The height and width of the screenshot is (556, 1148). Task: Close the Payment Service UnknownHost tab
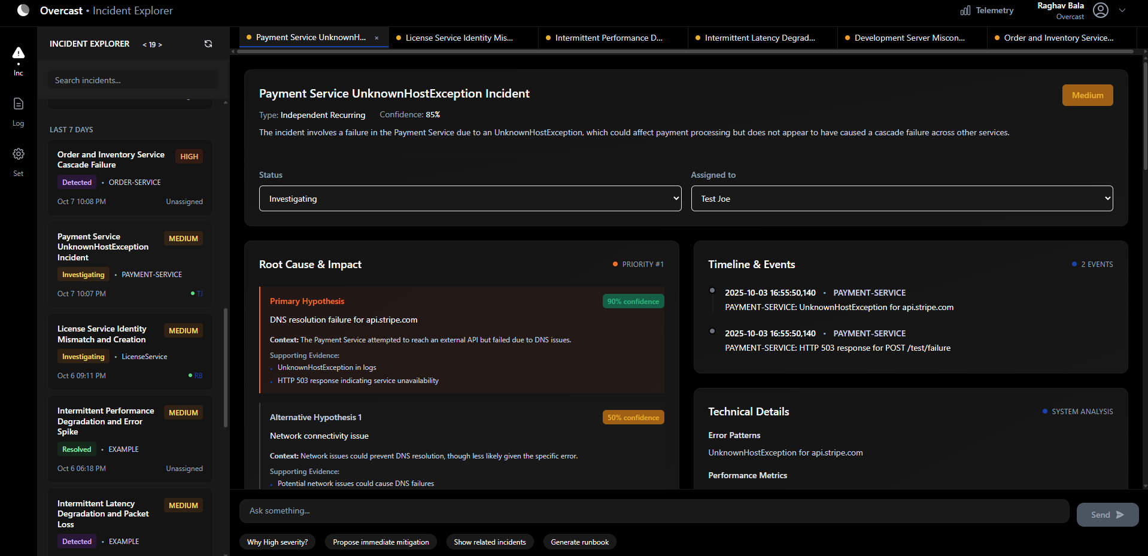coord(376,38)
